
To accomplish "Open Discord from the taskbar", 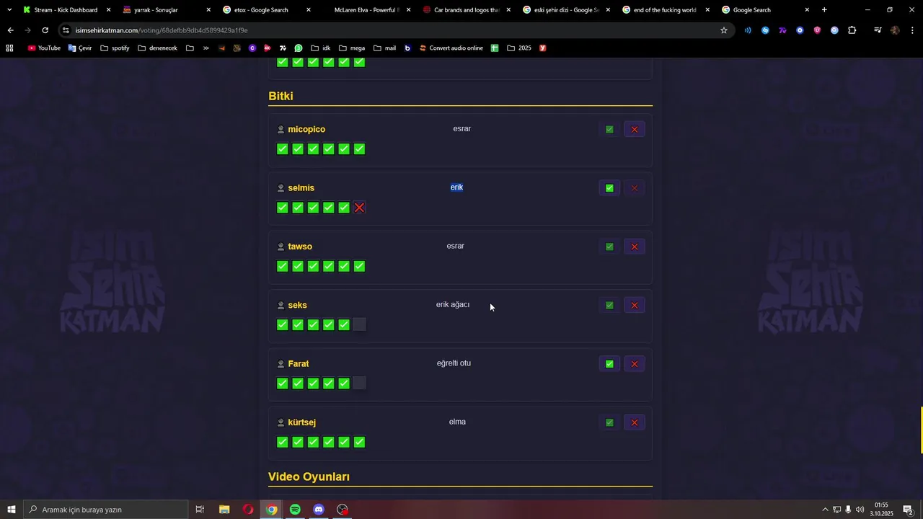I will click(319, 510).
